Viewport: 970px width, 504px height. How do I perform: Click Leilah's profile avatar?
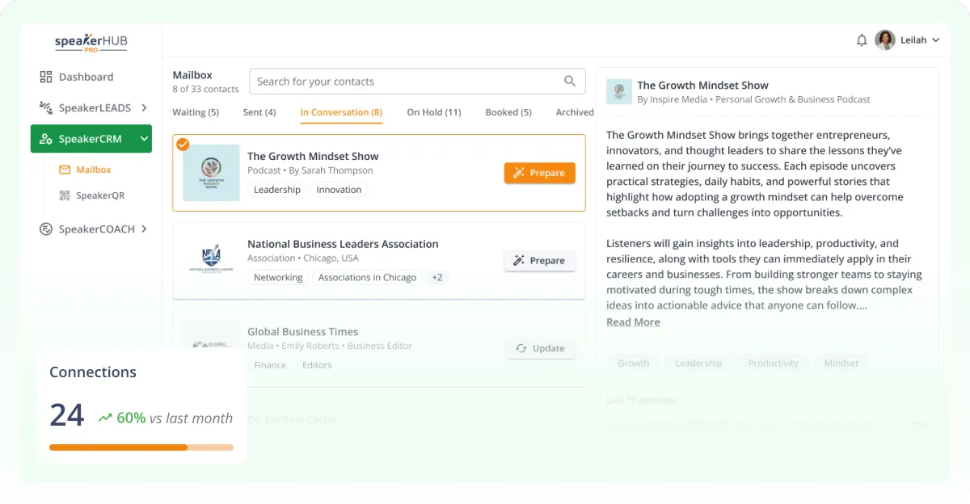coord(885,40)
